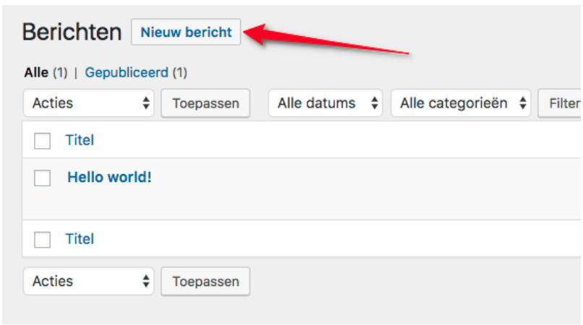Open the top Acties bulk actions dropdown
This screenshot has width=583, height=325.
tap(89, 103)
